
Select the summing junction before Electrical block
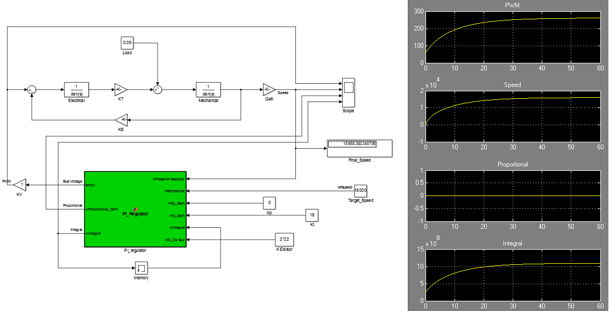click(x=32, y=90)
